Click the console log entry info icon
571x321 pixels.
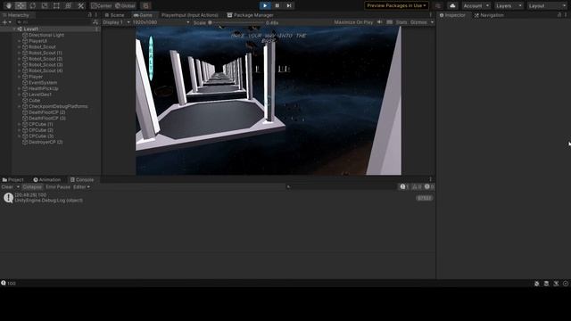[x=8, y=198]
